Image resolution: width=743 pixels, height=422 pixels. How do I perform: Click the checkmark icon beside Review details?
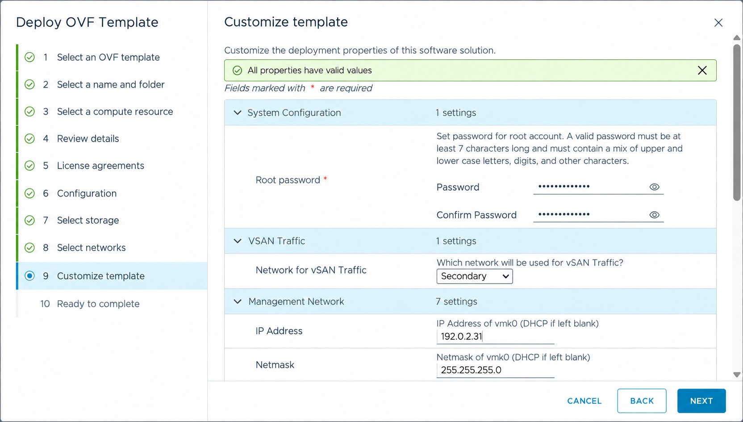pyautogui.click(x=29, y=138)
